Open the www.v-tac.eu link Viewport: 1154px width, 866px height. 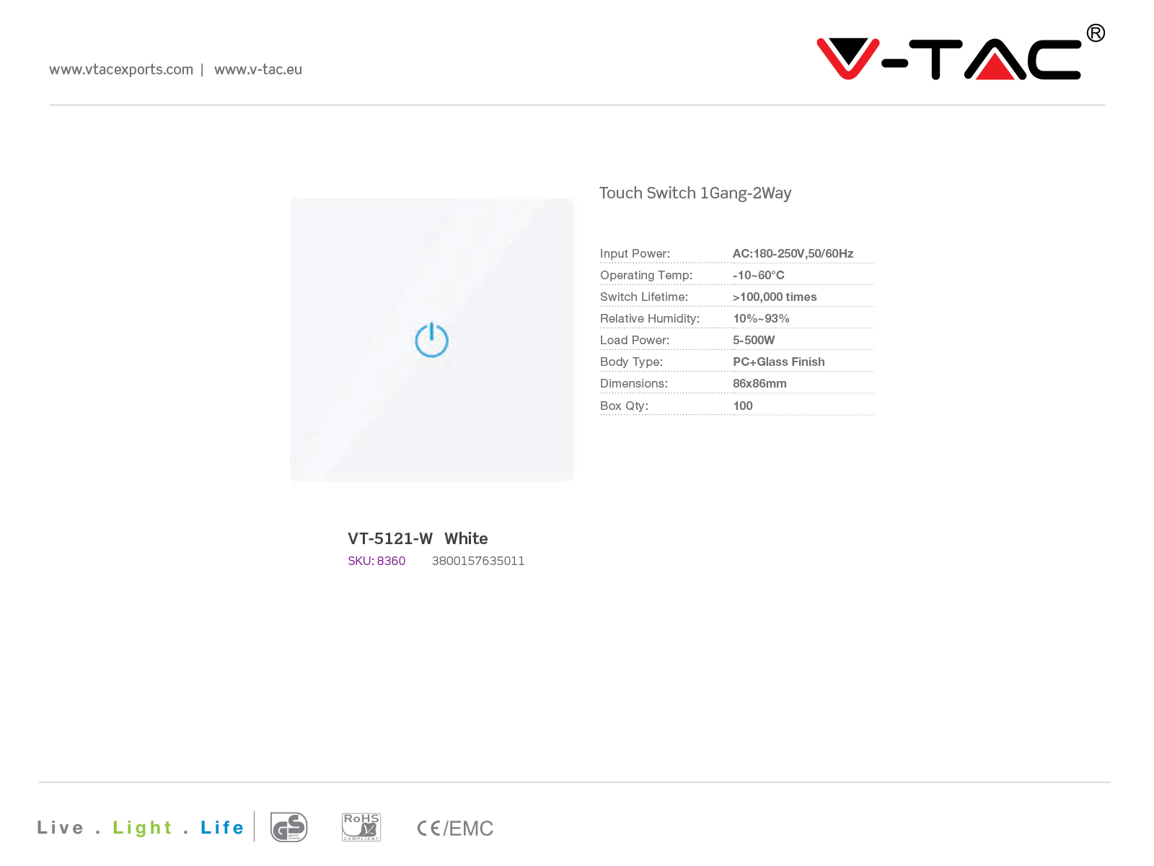click(x=258, y=69)
